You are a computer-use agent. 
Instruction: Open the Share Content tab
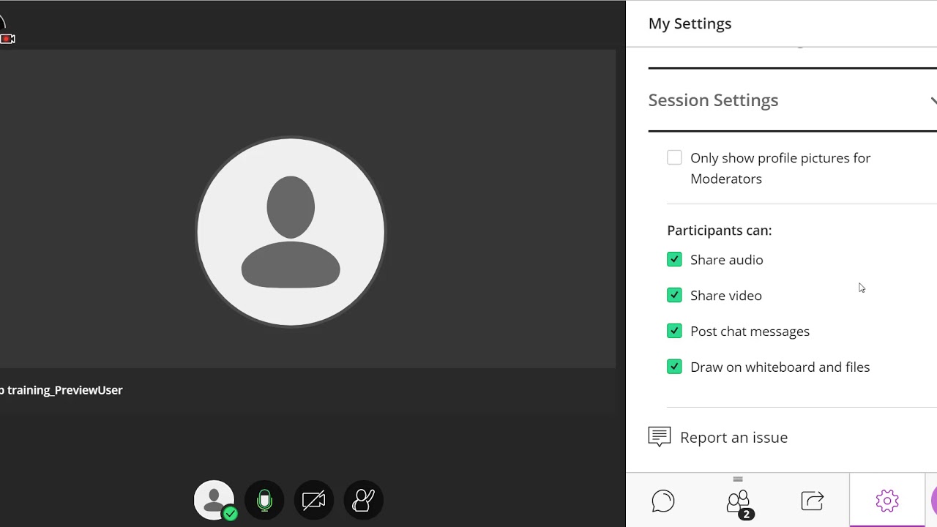tap(813, 501)
